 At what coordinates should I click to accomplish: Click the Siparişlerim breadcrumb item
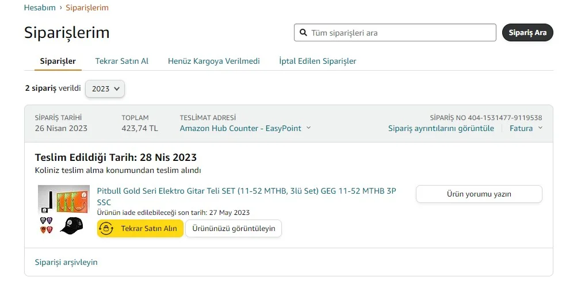coord(87,7)
